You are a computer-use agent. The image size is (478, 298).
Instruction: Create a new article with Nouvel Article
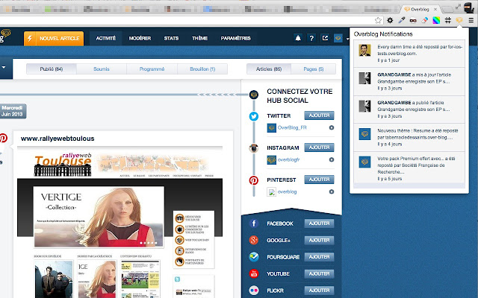click(x=54, y=38)
